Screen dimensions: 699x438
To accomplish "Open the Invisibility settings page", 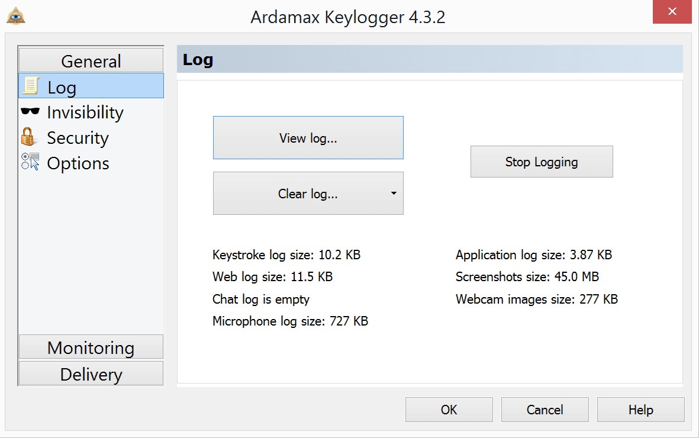I will [85, 112].
